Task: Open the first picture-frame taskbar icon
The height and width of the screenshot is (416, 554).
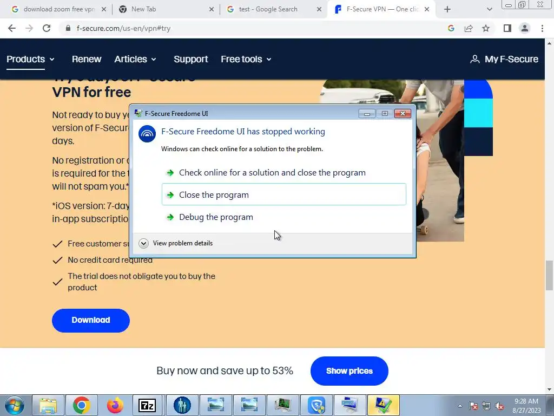Action: tap(215, 405)
